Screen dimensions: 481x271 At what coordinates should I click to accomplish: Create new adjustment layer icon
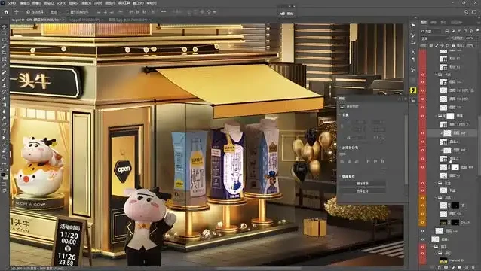[x=453, y=268]
